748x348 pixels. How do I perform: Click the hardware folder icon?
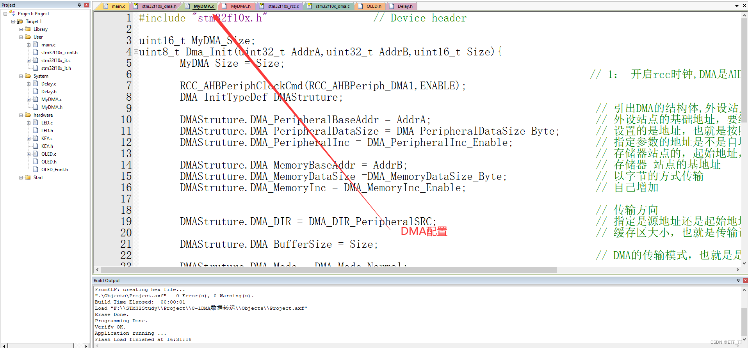[28, 115]
